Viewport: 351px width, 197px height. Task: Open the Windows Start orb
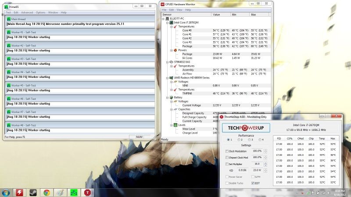[x=6, y=193]
